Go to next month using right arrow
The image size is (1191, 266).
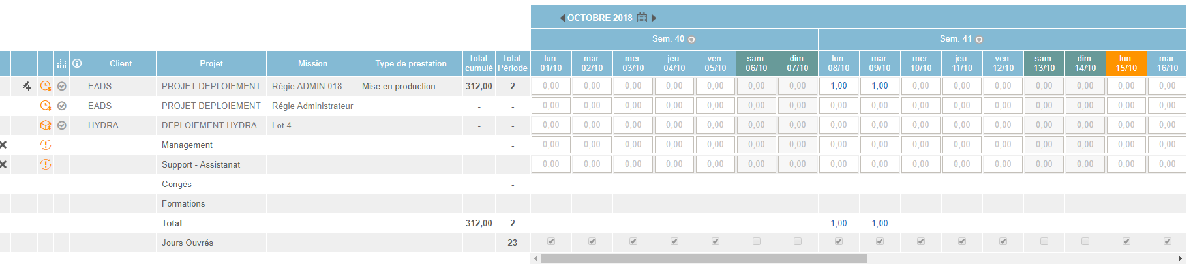click(x=654, y=18)
